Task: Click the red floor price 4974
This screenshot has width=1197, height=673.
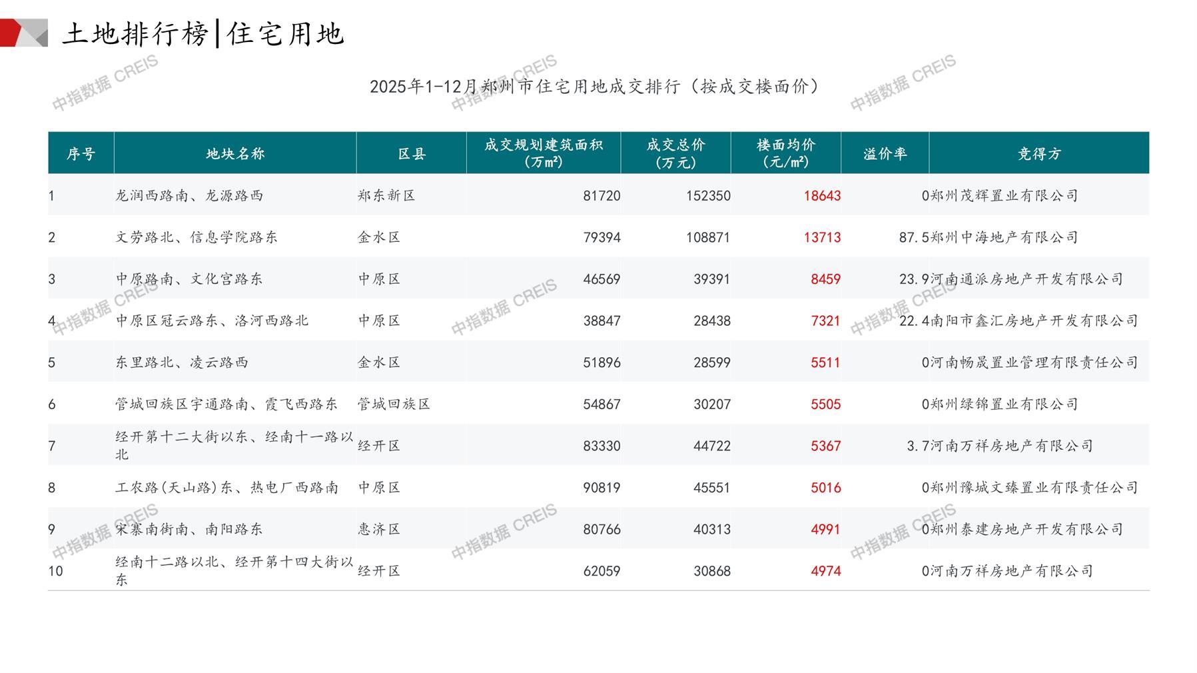Action: coord(825,571)
